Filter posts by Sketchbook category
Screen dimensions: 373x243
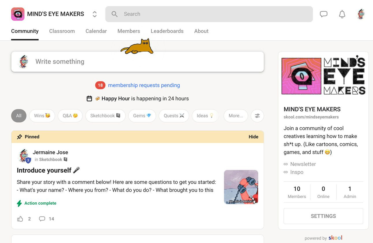click(105, 116)
